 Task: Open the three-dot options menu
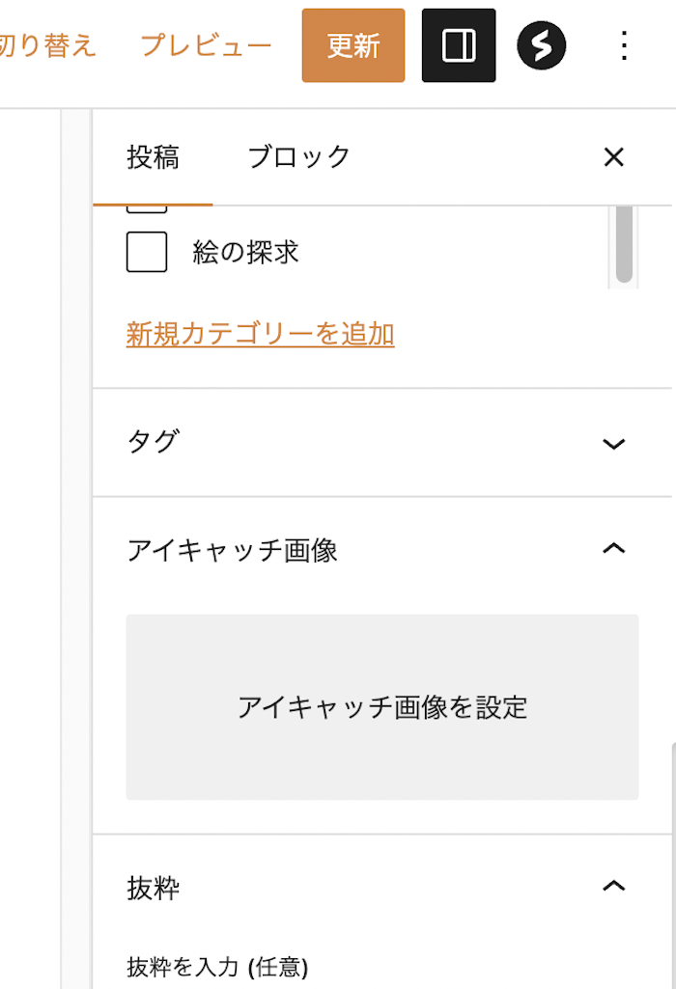pyautogui.click(x=624, y=45)
